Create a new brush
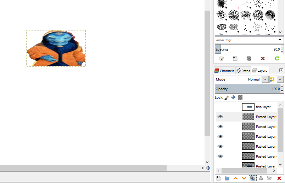Image resolution: width=285 pixels, height=183 pixels. point(235,58)
